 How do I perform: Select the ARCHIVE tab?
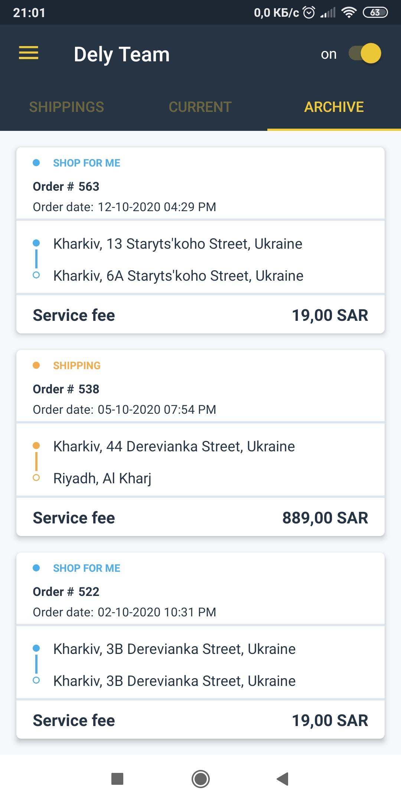(334, 107)
